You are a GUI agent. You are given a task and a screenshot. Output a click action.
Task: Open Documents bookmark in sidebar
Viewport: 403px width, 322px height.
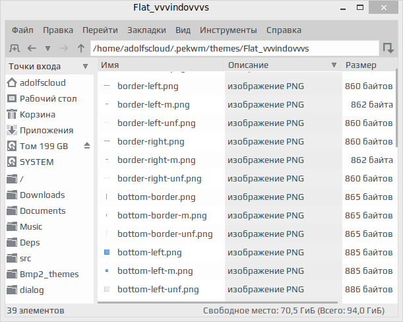point(49,211)
